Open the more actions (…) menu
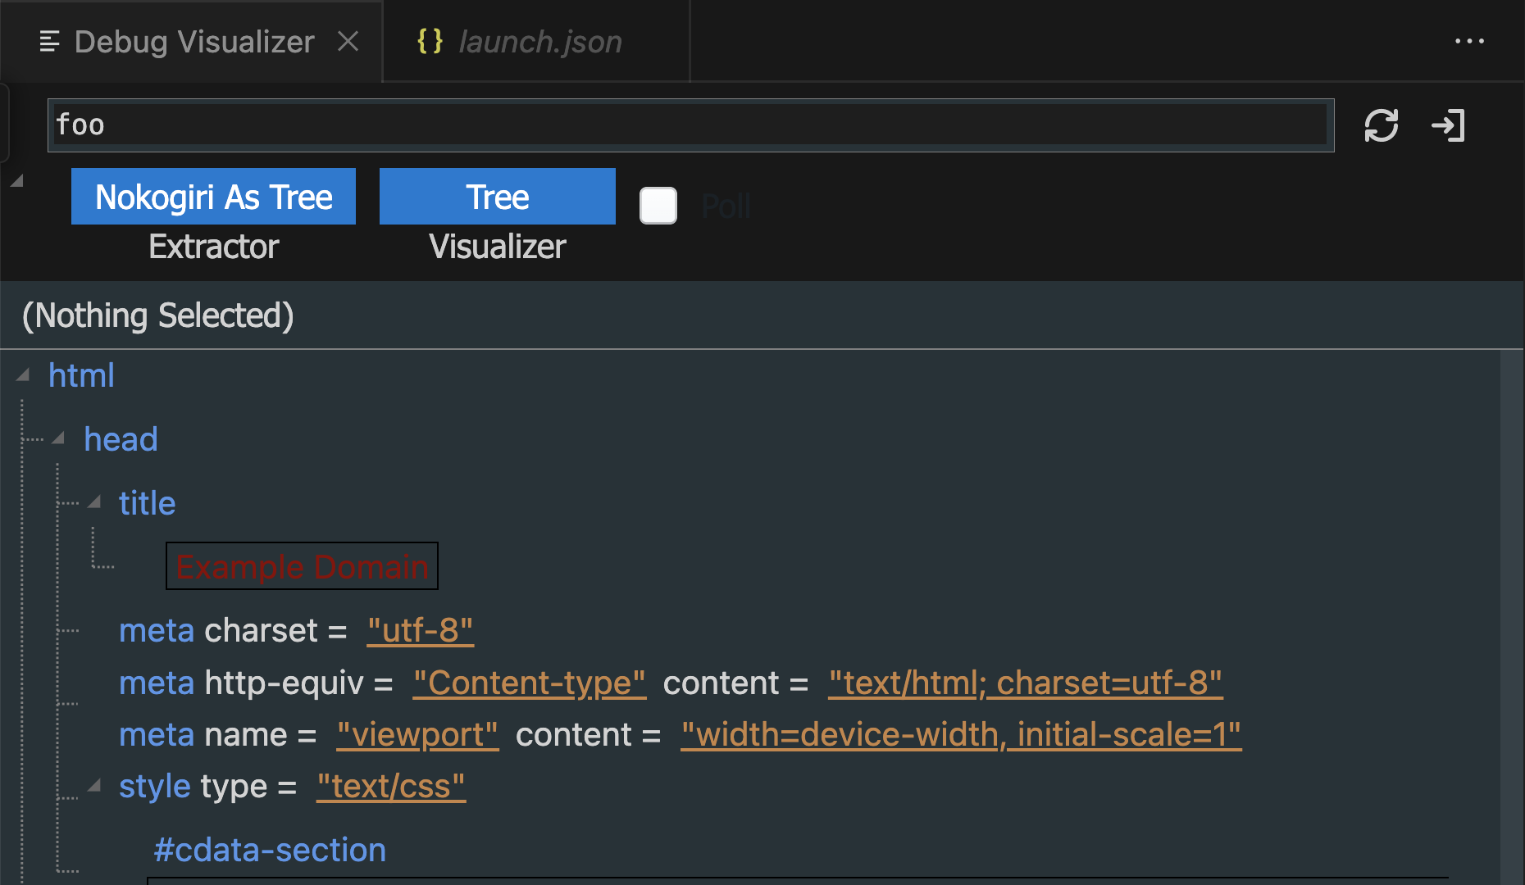This screenshot has height=885, width=1525. point(1470,41)
